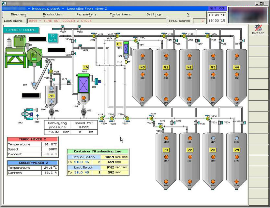This screenshot has height=208, width=270.
Task: Open the Production menu
Action: pos(52,14)
